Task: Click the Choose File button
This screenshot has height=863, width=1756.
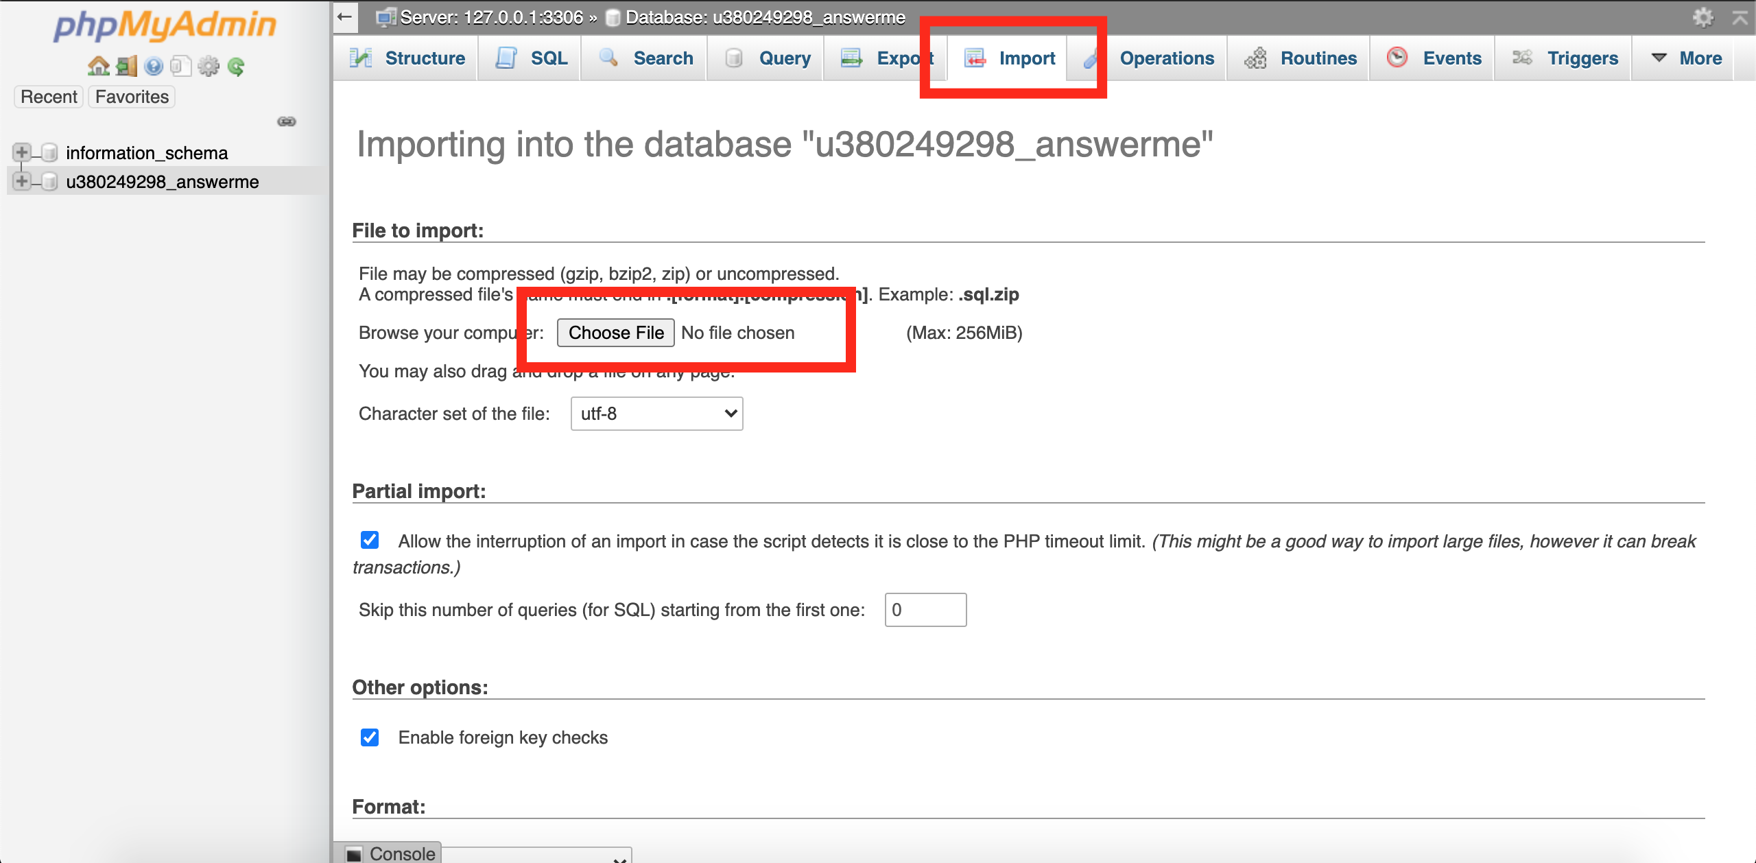Action: pyautogui.click(x=615, y=333)
